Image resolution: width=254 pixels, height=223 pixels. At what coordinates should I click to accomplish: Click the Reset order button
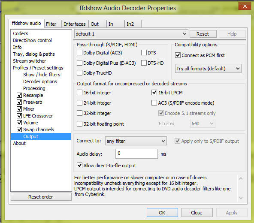pos(41,197)
